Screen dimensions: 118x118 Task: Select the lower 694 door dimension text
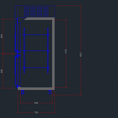[x=1, y=71]
